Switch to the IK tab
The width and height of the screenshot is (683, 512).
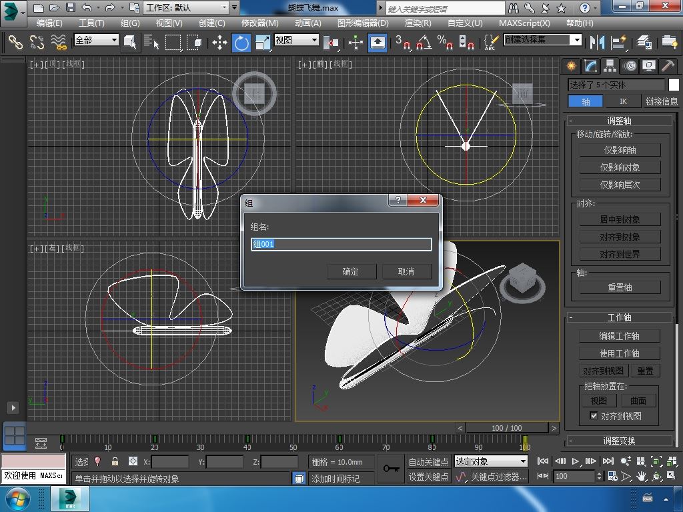click(x=623, y=101)
